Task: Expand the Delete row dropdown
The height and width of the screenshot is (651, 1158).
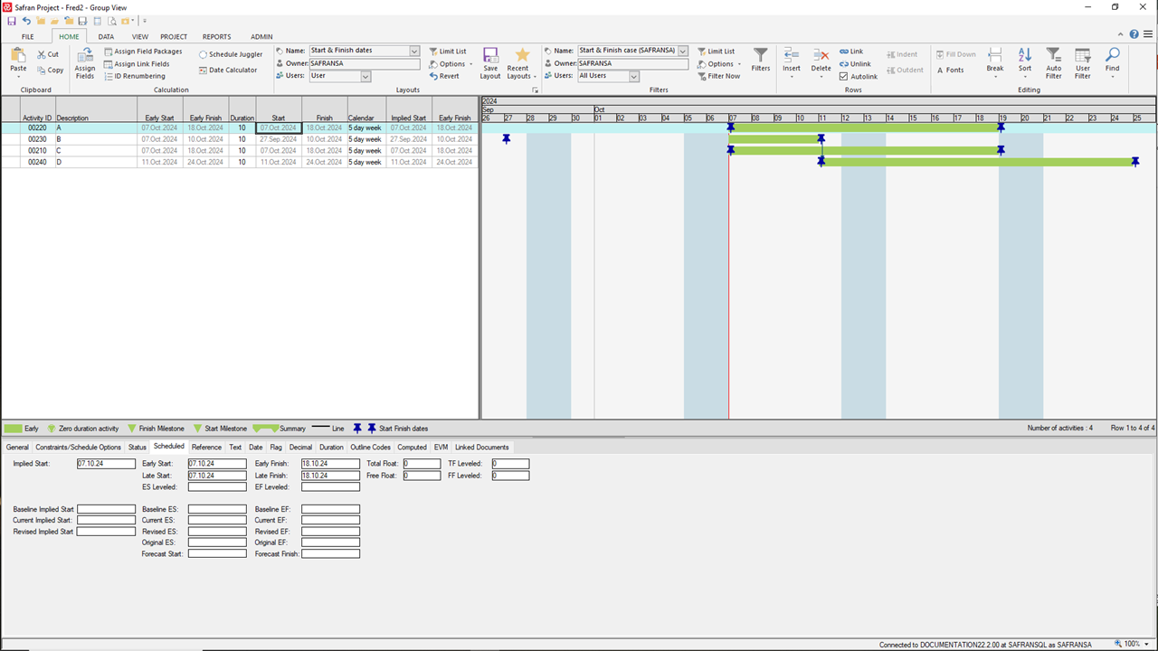Action: [821, 77]
